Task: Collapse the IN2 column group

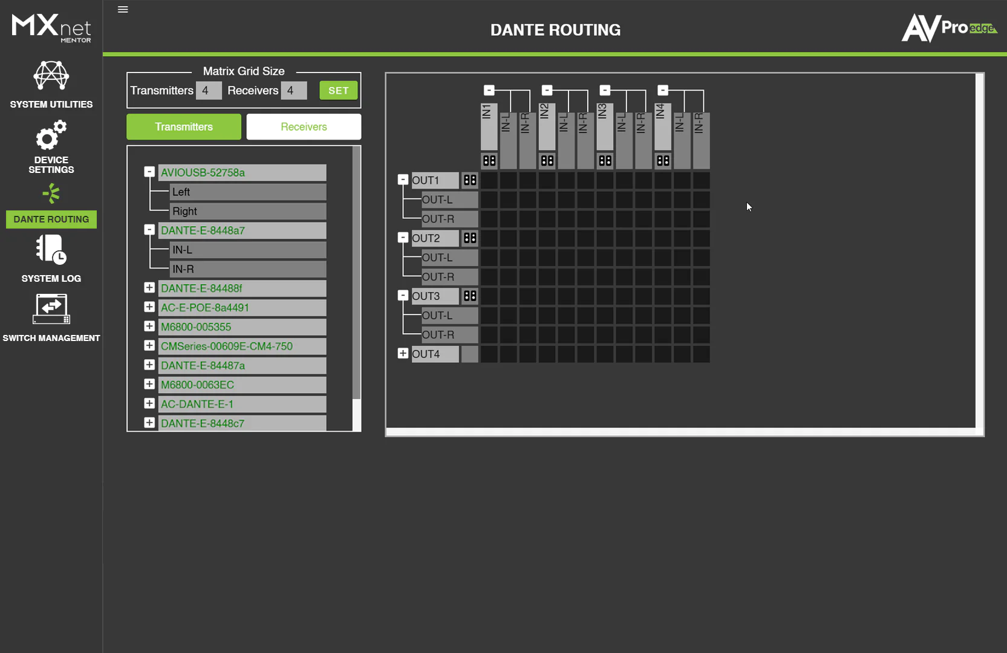Action: coord(547,90)
